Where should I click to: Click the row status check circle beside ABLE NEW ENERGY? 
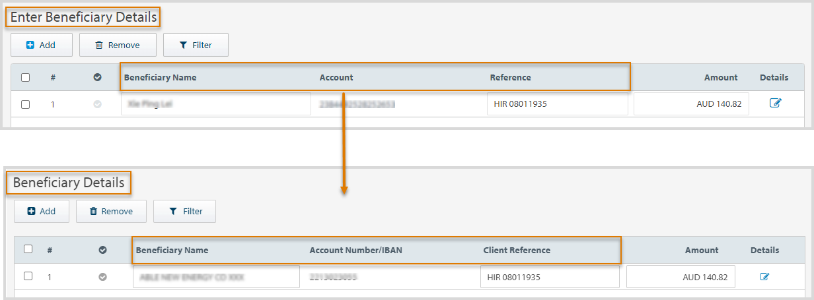[102, 277]
